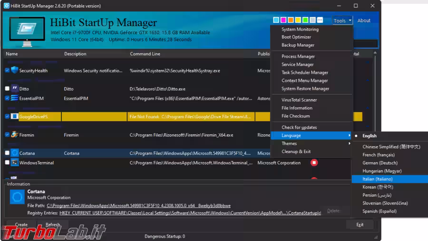
Task: Open more colors via three-dots icon
Action: [x=320, y=20]
